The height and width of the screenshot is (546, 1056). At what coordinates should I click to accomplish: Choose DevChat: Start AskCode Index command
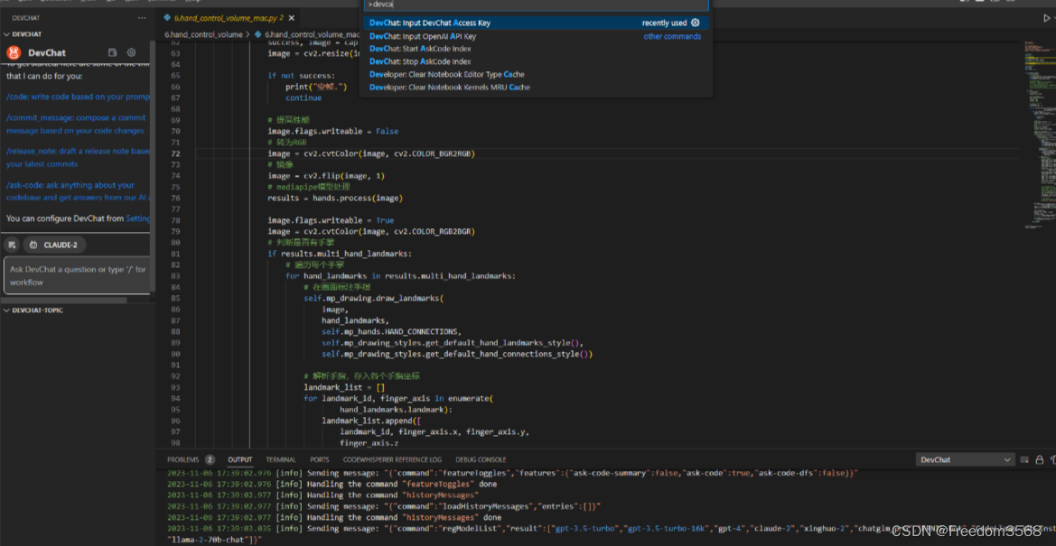(x=420, y=49)
